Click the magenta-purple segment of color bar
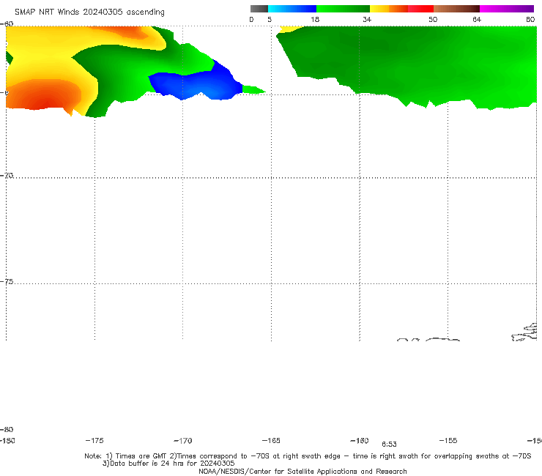 [507, 9]
